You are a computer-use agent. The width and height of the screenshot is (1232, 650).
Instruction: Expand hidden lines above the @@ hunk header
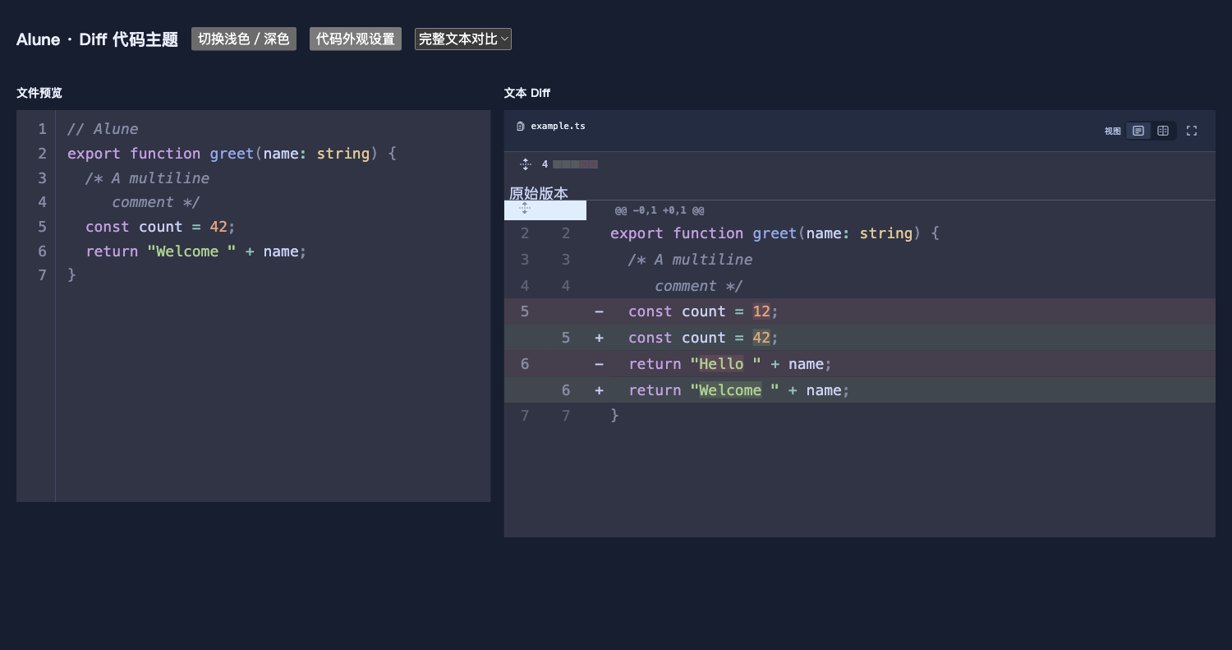tap(525, 210)
